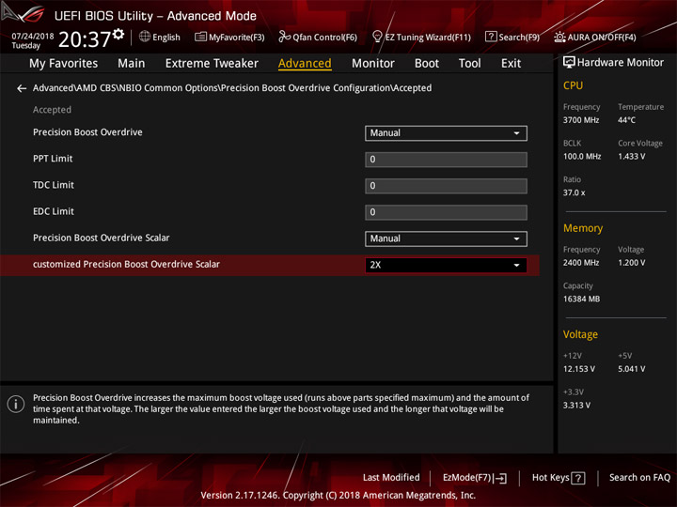Viewport: 677px width, 507px height.
Task: Open Precision Boost Overdrive dropdown set to Manual
Action: click(x=446, y=133)
